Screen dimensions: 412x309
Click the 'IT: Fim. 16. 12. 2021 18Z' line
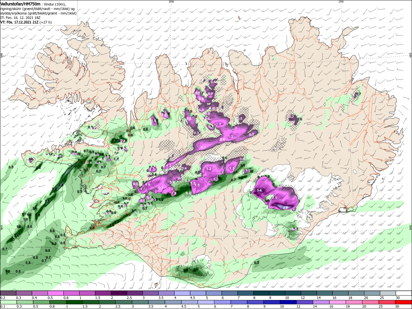20,18
